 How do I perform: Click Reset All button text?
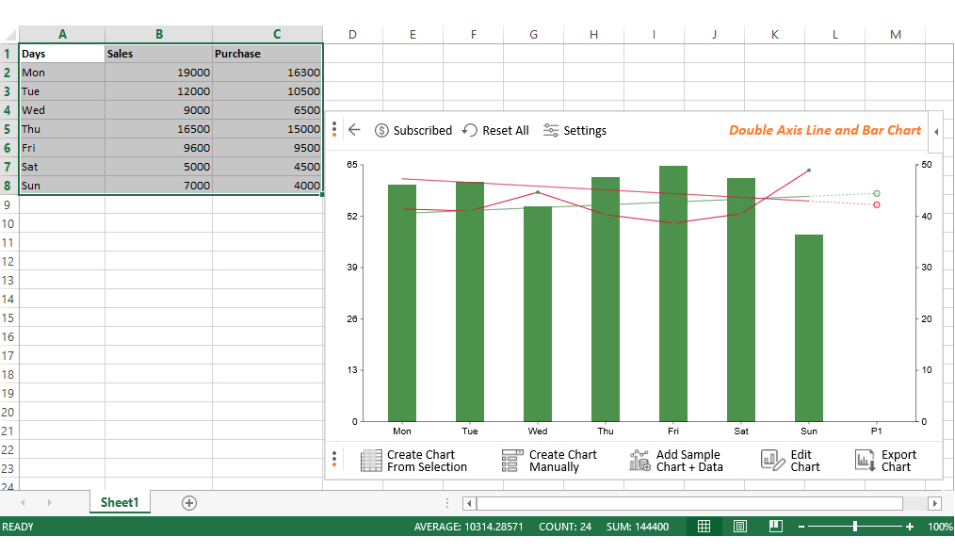506,130
